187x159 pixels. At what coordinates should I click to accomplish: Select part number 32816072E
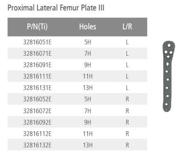[x=37, y=111]
